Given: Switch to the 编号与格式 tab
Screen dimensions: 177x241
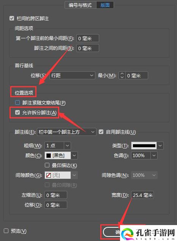Looking at the screenshot, I should coord(81,5).
